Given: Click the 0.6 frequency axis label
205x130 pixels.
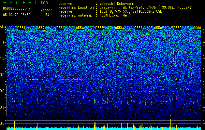Looking at the screenshot, I should [3, 123].
